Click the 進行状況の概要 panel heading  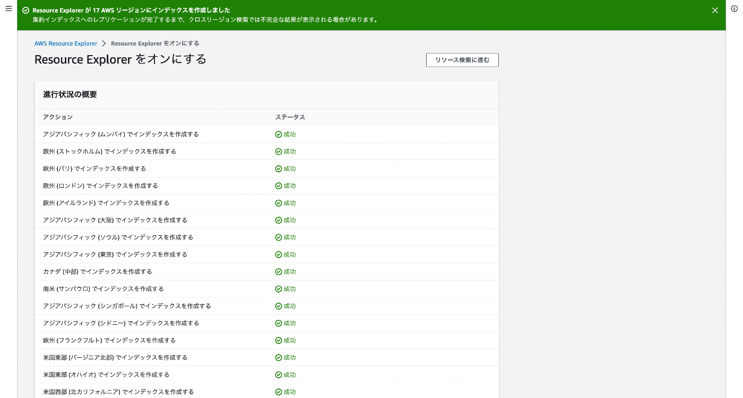(x=70, y=95)
